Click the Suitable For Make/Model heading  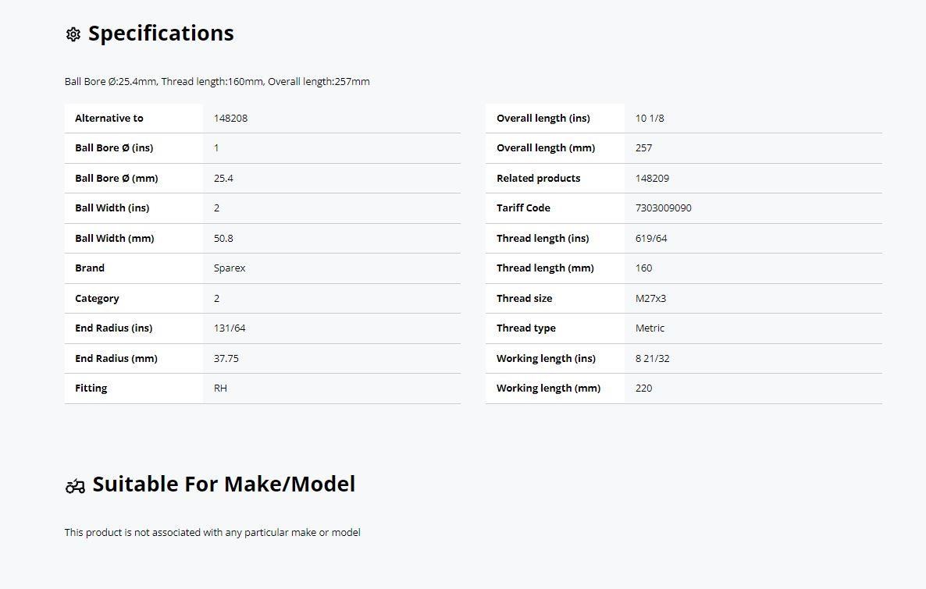pyautogui.click(x=224, y=484)
